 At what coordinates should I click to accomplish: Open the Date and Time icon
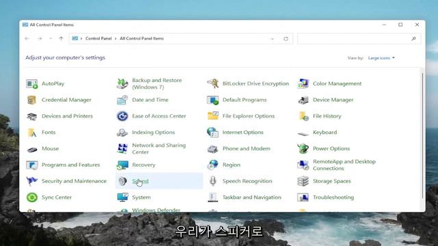(x=123, y=100)
